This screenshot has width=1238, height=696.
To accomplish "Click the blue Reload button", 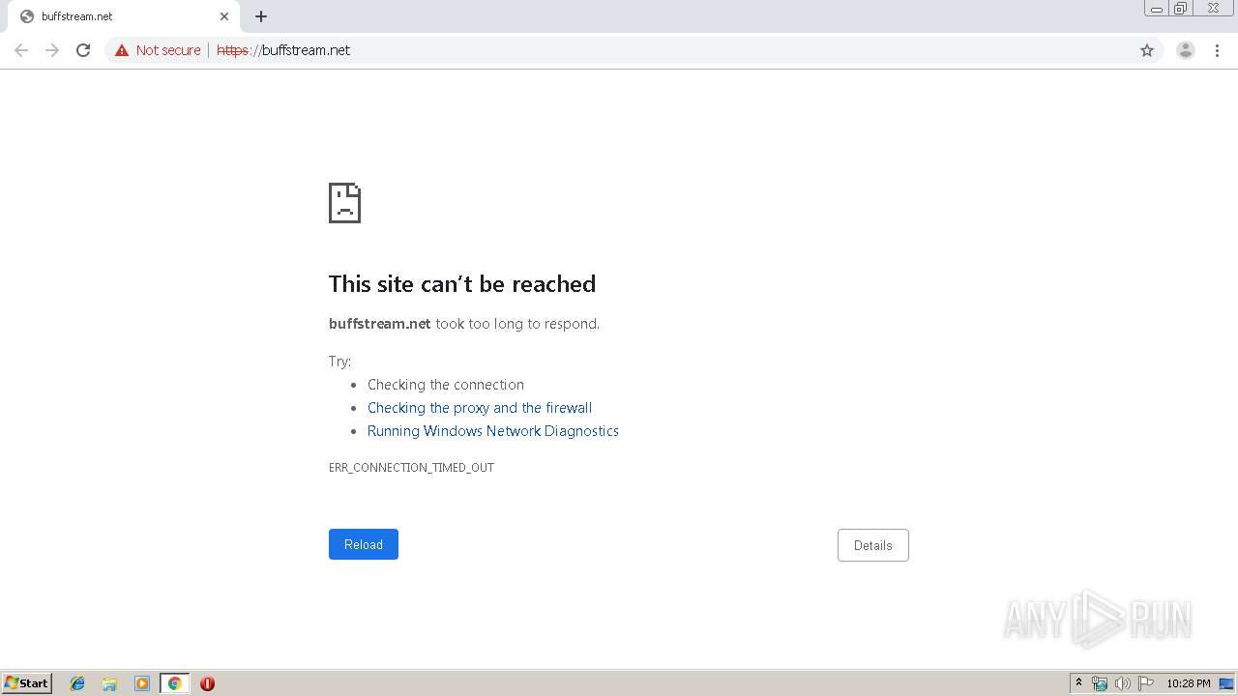I will [364, 544].
